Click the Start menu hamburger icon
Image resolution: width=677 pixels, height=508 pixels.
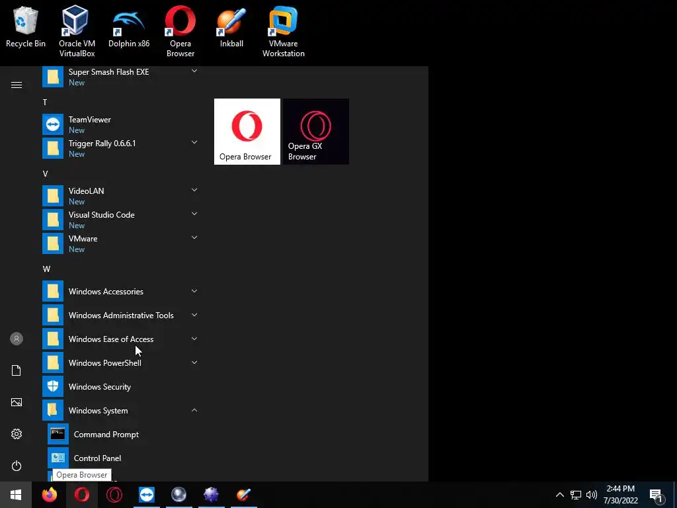click(17, 85)
